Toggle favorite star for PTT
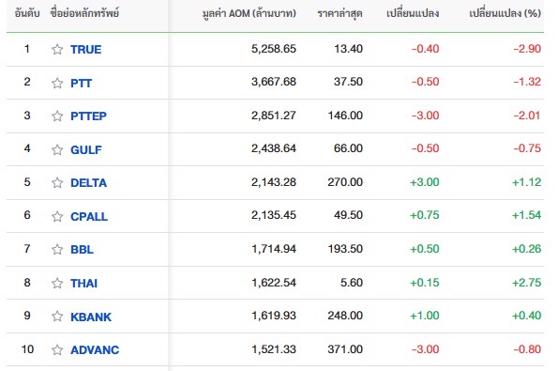Screen dimensions: 558x371 tap(57, 83)
